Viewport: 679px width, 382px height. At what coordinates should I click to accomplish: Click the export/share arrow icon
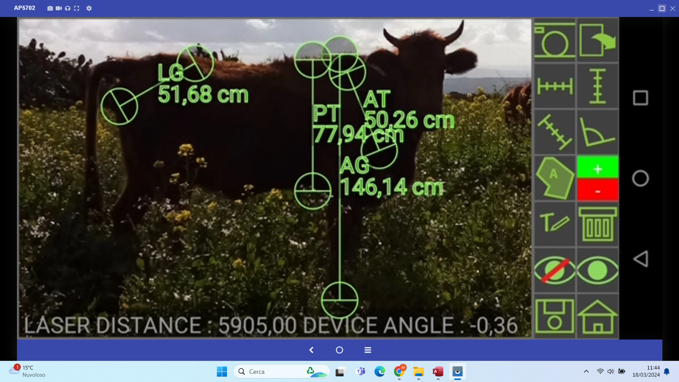pos(597,40)
